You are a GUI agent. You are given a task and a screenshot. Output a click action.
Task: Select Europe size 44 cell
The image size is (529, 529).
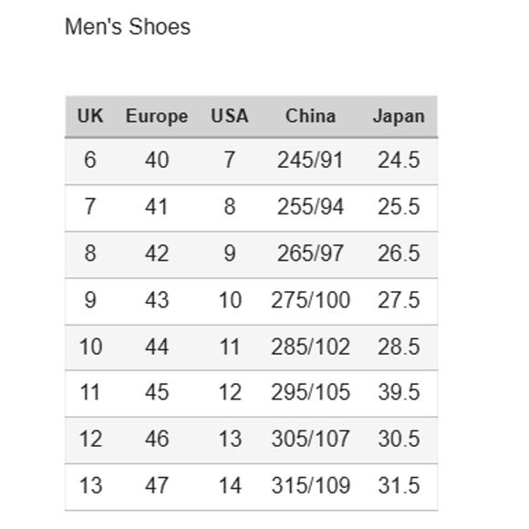[x=157, y=347]
